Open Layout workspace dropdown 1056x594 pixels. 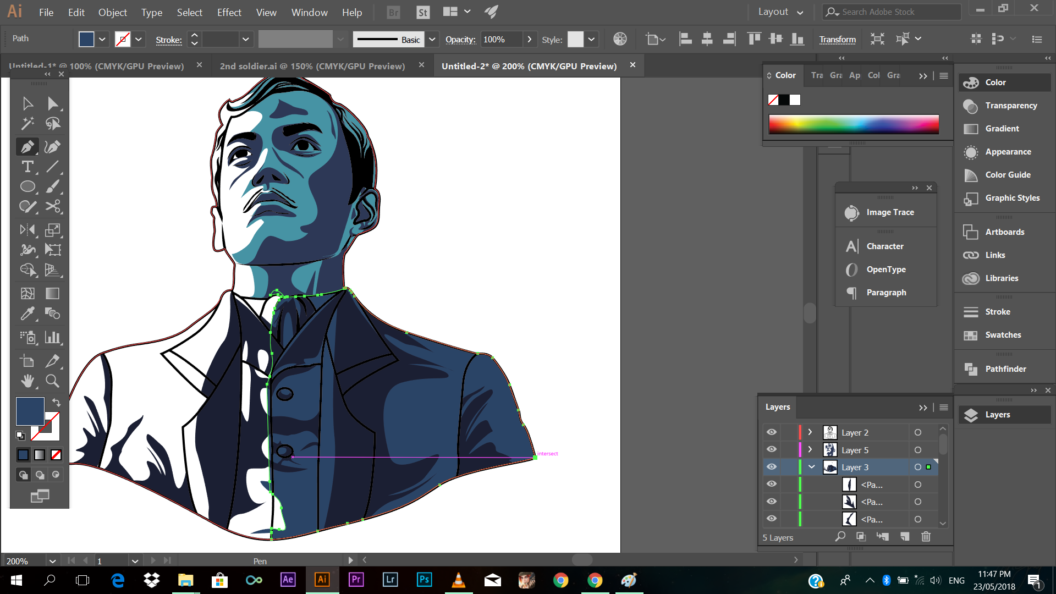tap(780, 12)
